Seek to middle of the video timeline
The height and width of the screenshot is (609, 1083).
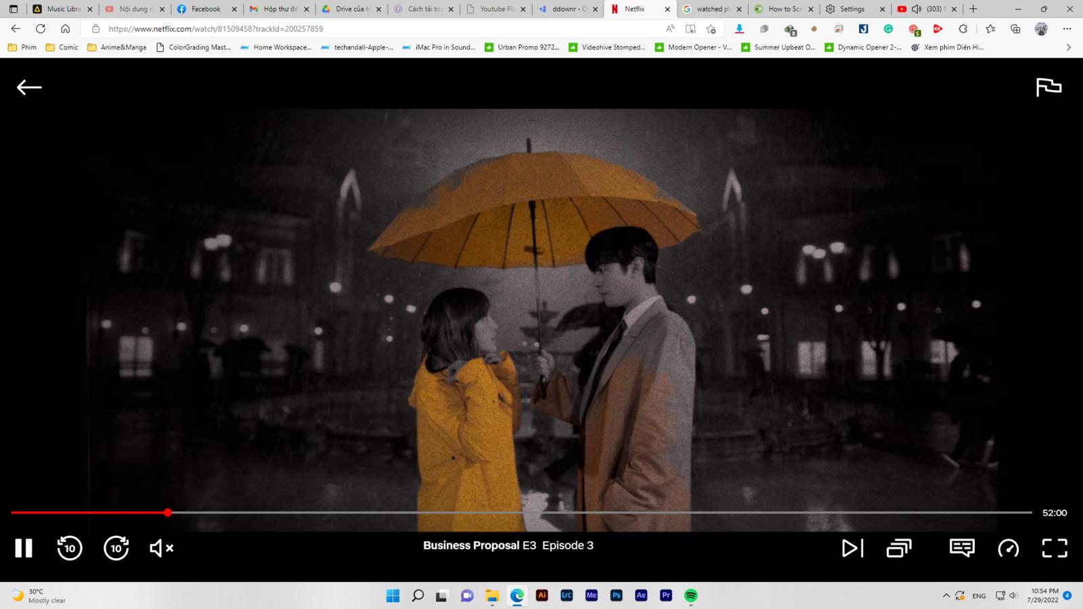pyautogui.click(x=521, y=513)
